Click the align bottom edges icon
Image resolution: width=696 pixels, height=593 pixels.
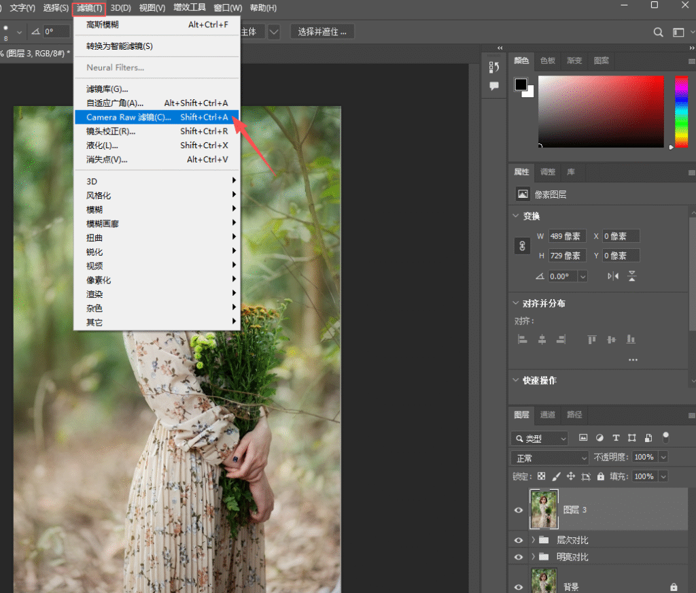pos(631,340)
